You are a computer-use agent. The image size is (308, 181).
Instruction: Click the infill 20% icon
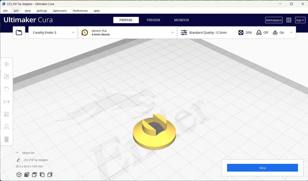[241, 32]
